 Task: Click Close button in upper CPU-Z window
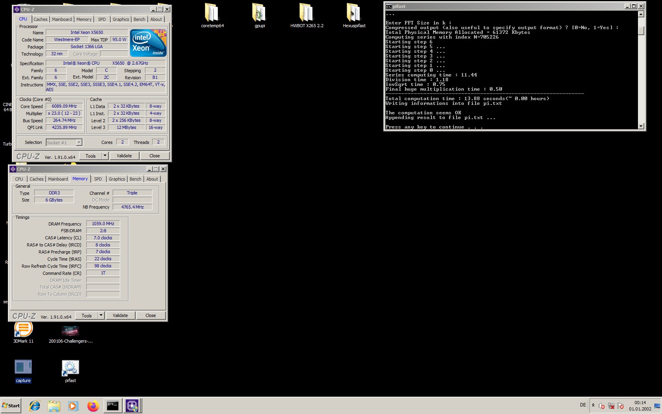pos(154,156)
